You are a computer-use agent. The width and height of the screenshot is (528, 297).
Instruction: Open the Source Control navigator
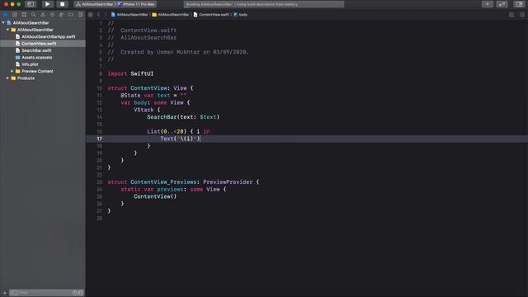pos(15,15)
